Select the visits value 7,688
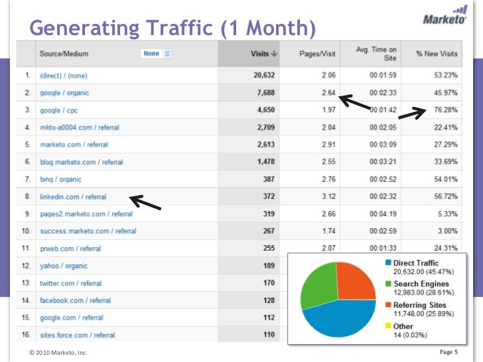The image size is (483, 362). pyautogui.click(x=266, y=93)
